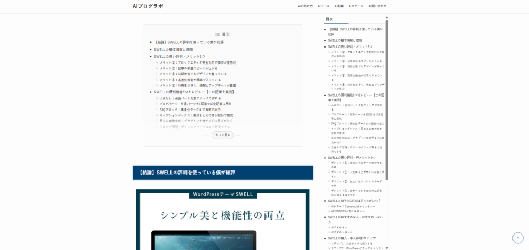The image size is (529, 250).
Task: In sidebar 目次, open デメリット②：人気ゆえにデザイン
Action: click(357, 174)
